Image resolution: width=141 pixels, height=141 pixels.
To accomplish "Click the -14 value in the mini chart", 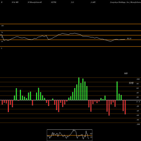I will point(91,137).
